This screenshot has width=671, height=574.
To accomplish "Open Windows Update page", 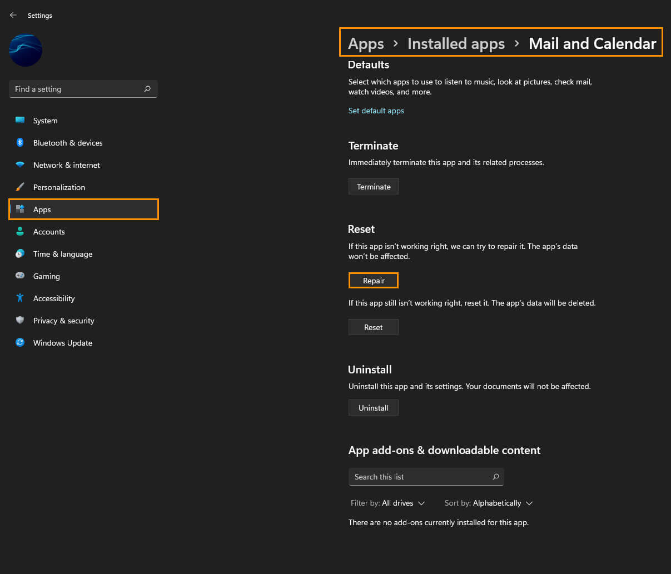I will (x=83, y=343).
